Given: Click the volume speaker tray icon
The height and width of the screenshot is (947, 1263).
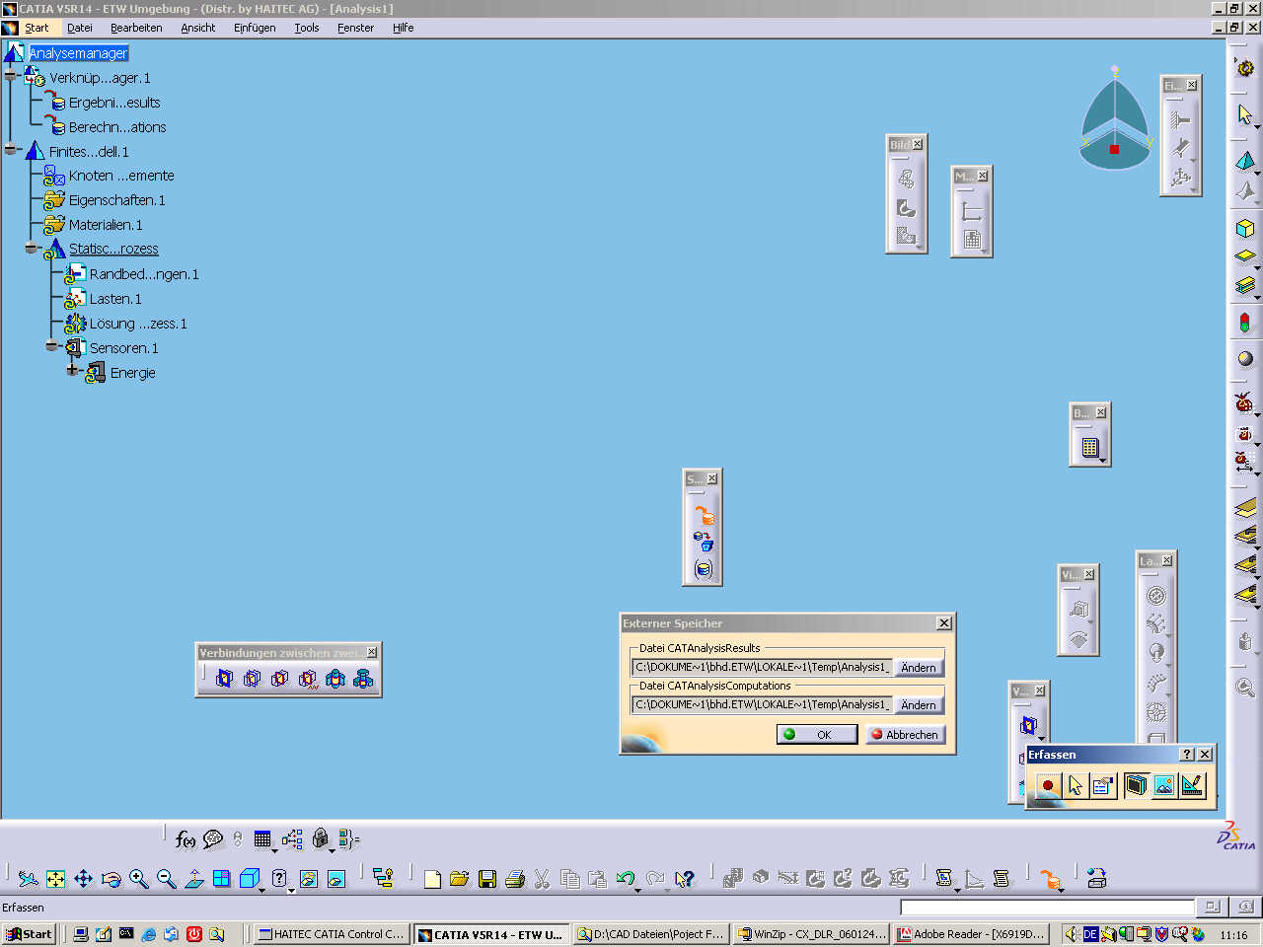Looking at the screenshot, I should (x=1073, y=933).
